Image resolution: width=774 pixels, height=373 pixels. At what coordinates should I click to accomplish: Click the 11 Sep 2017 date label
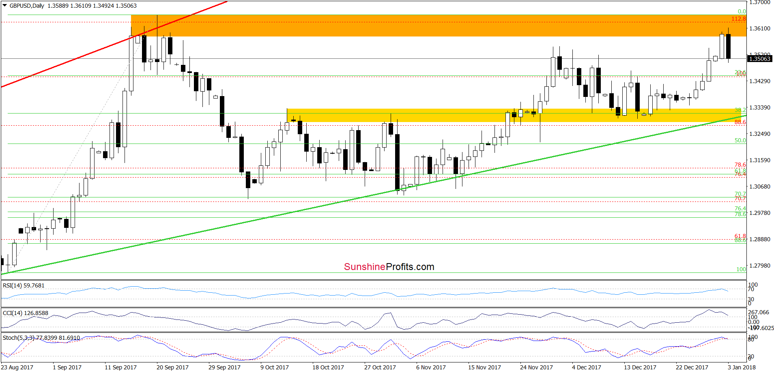click(x=120, y=367)
